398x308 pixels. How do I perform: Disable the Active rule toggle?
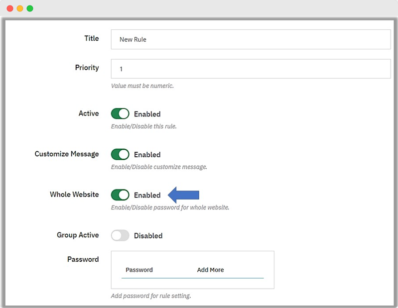120,114
